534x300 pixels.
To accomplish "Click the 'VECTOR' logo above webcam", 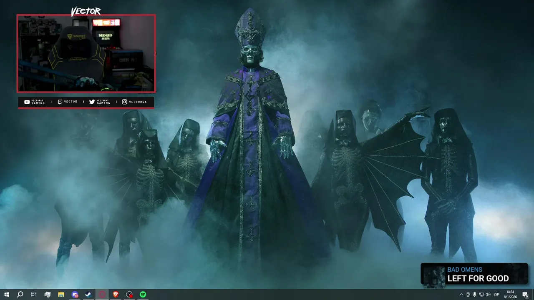I will tap(86, 11).
